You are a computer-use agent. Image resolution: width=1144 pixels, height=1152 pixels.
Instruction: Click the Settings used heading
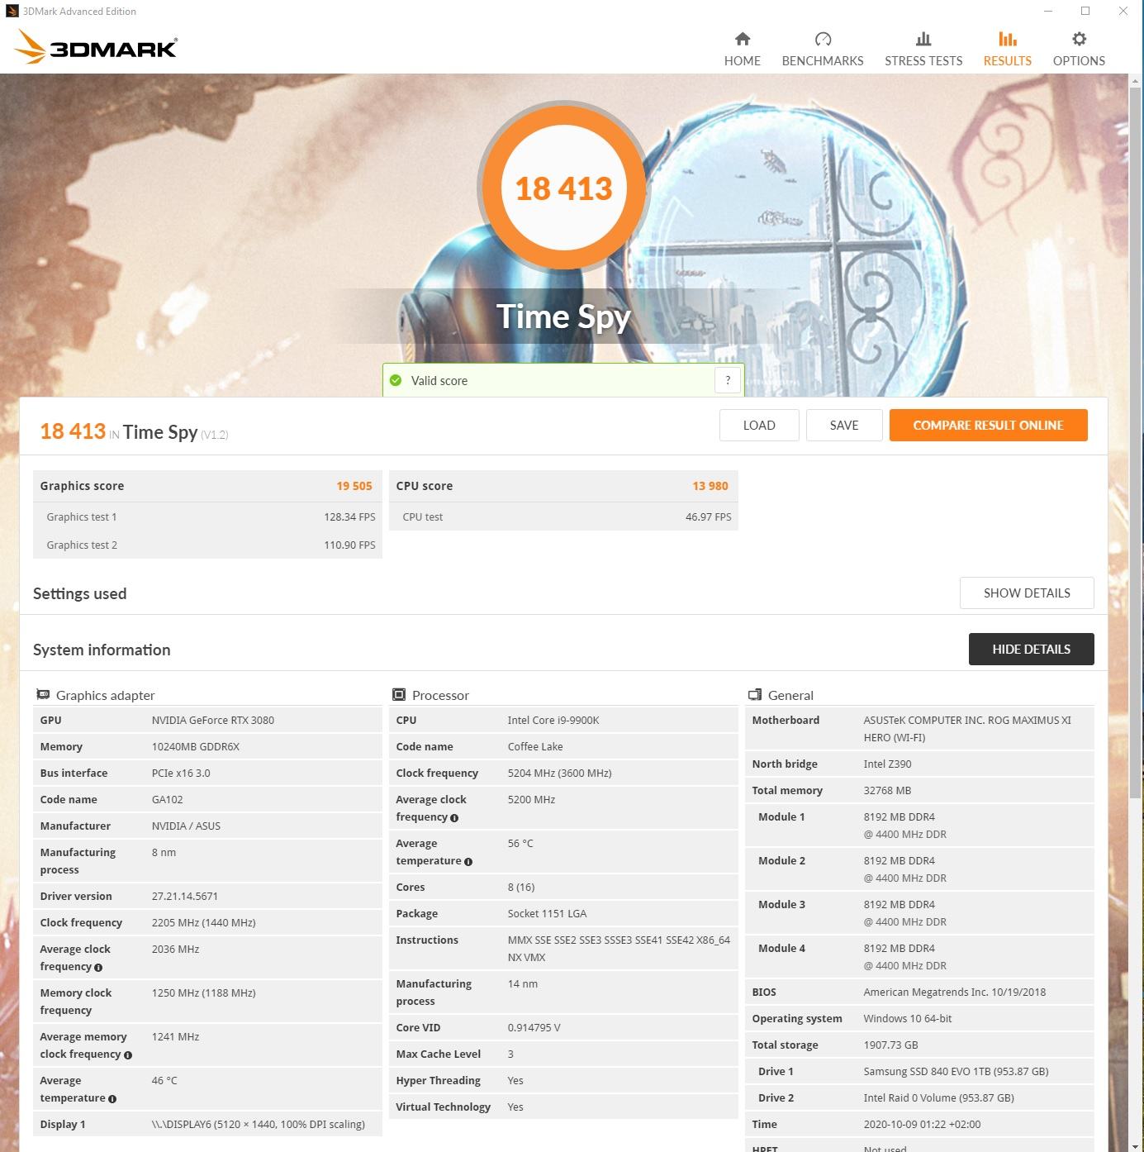pyautogui.click(x=80, y=593)
